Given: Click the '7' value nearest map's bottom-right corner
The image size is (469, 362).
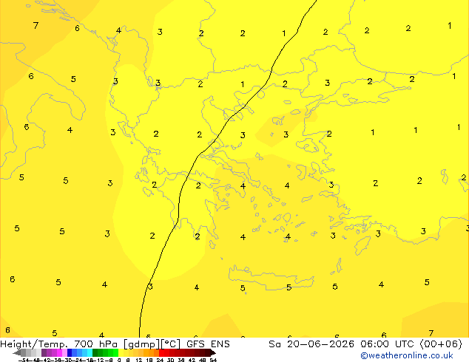Looking at the screenshot, I should 431,333.
